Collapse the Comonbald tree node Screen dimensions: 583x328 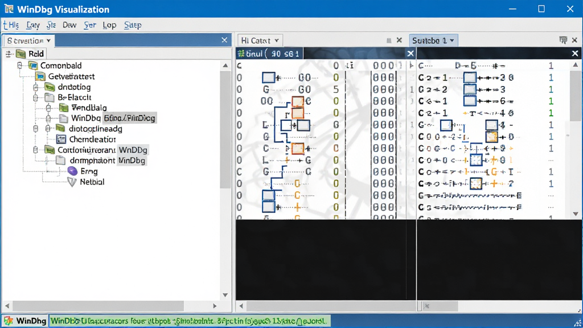[20, 65]
